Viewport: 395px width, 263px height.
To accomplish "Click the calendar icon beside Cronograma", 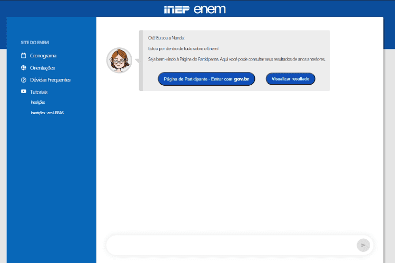I will click(23, 55).
